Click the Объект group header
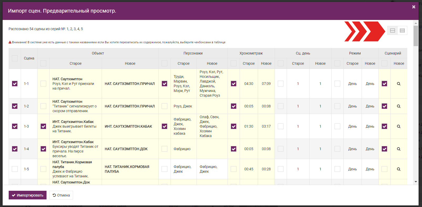 98,53
